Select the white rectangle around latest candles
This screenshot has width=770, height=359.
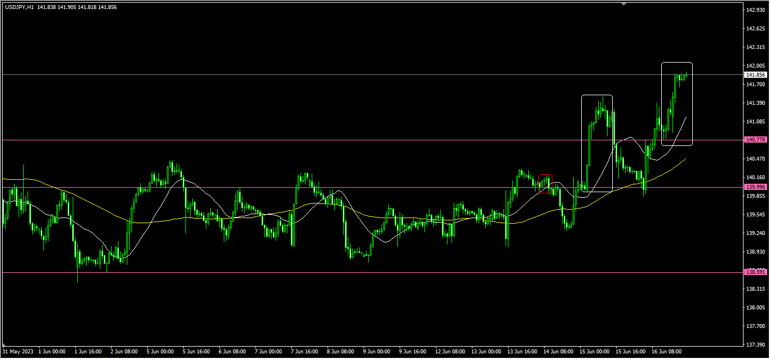(662, 101)
